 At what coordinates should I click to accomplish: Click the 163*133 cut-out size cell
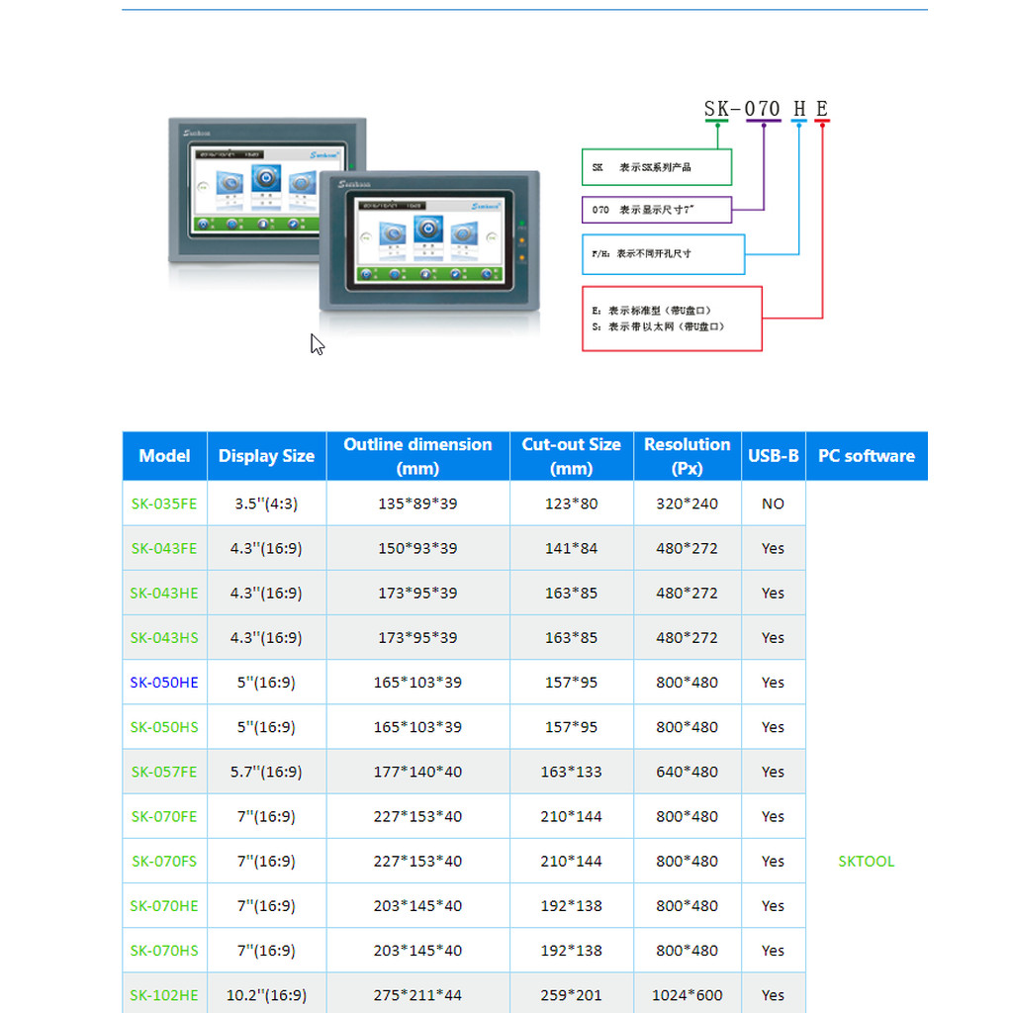click(571, 772)
